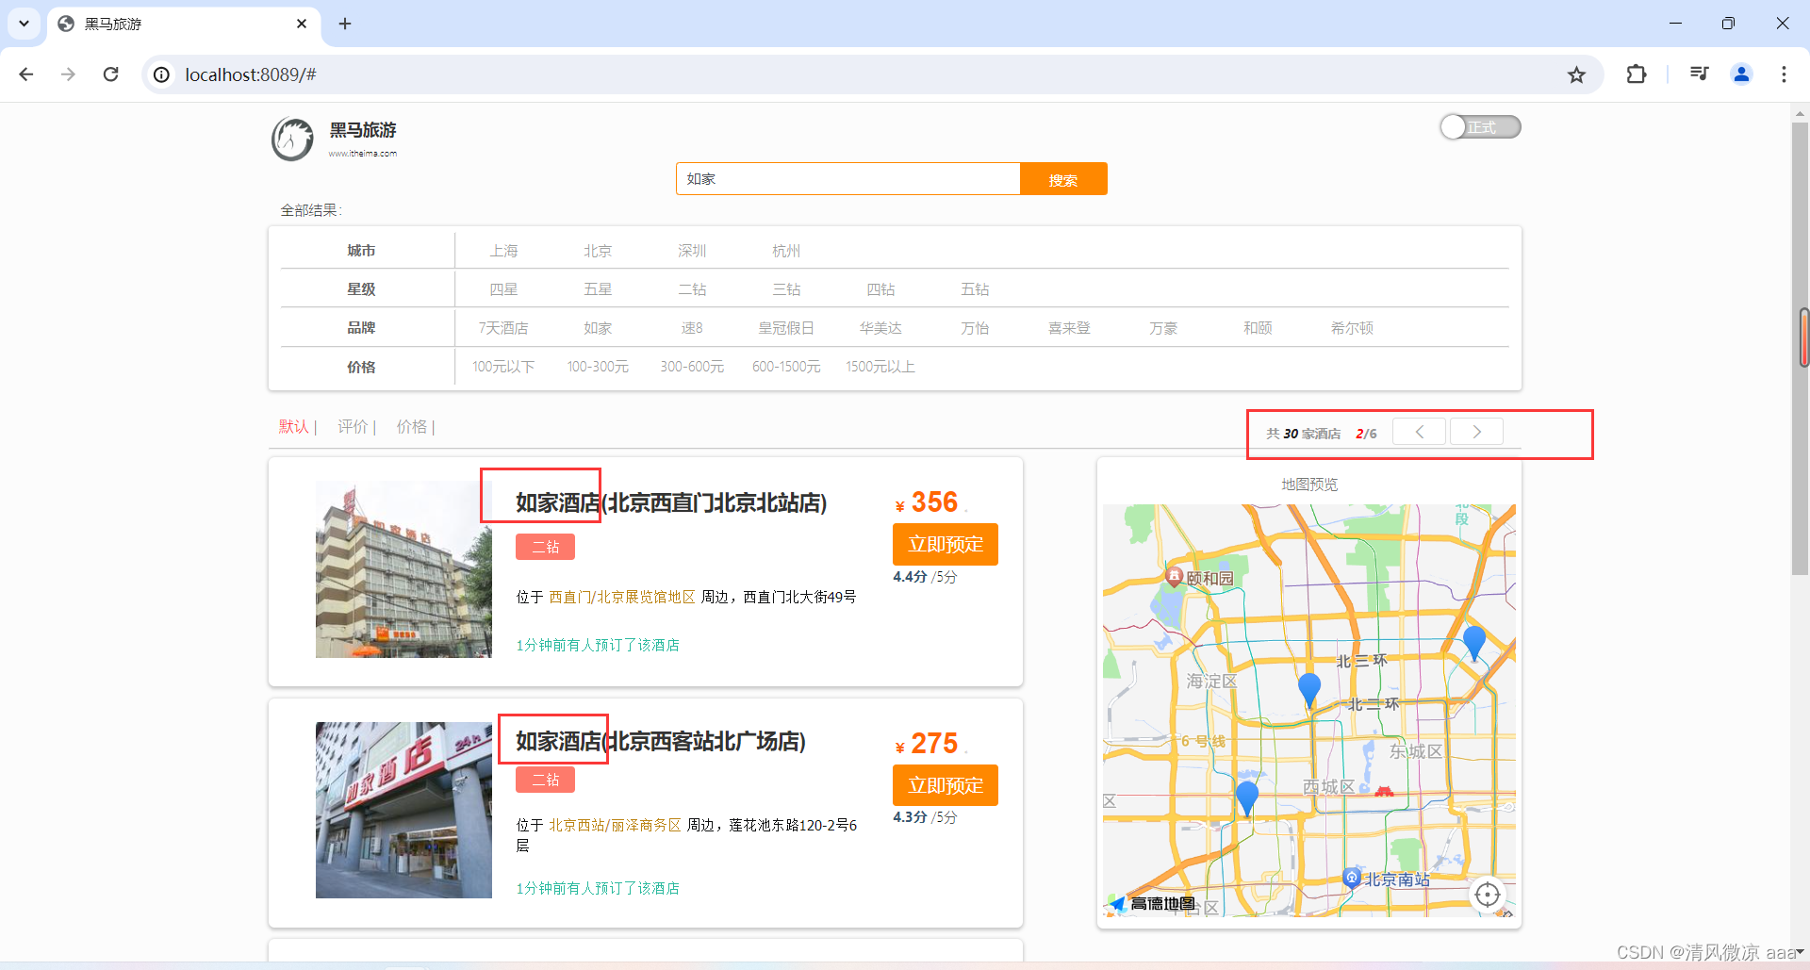1810x970 pixels.
Task: Bookmark this page with the star icon
Action: pos(1576,74)
